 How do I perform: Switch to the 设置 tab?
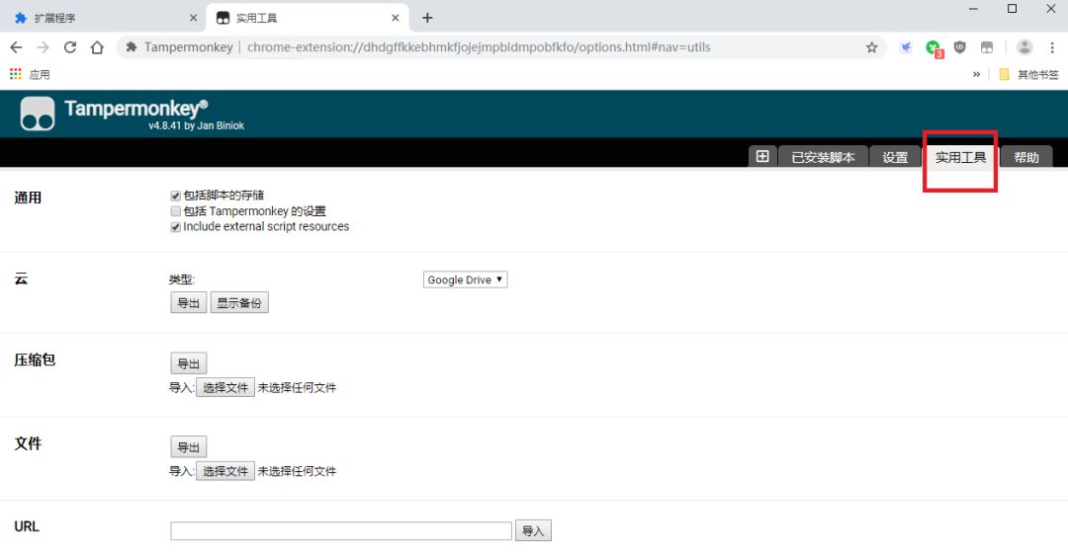[895, 157]
